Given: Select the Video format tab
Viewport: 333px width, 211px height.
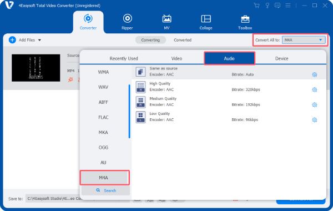Looking at the screenshot, I should [x=176, y=58].
